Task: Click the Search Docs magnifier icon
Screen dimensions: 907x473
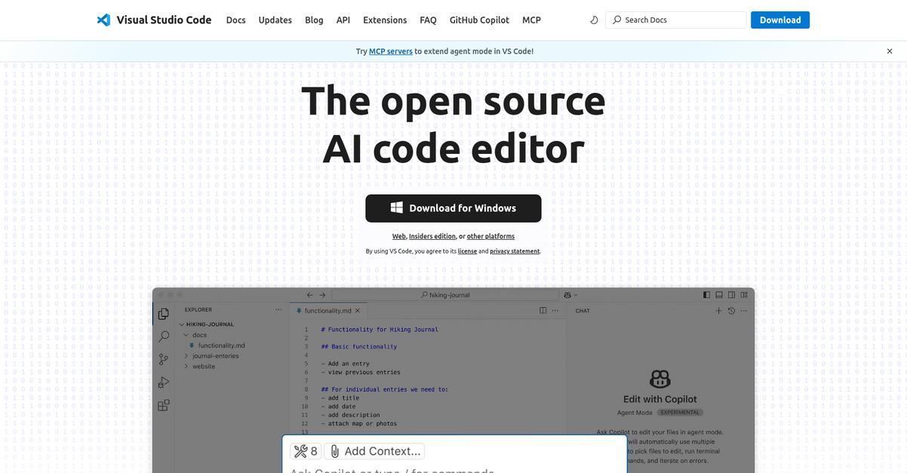Action: pyautogui.click(x=617, y=20)
